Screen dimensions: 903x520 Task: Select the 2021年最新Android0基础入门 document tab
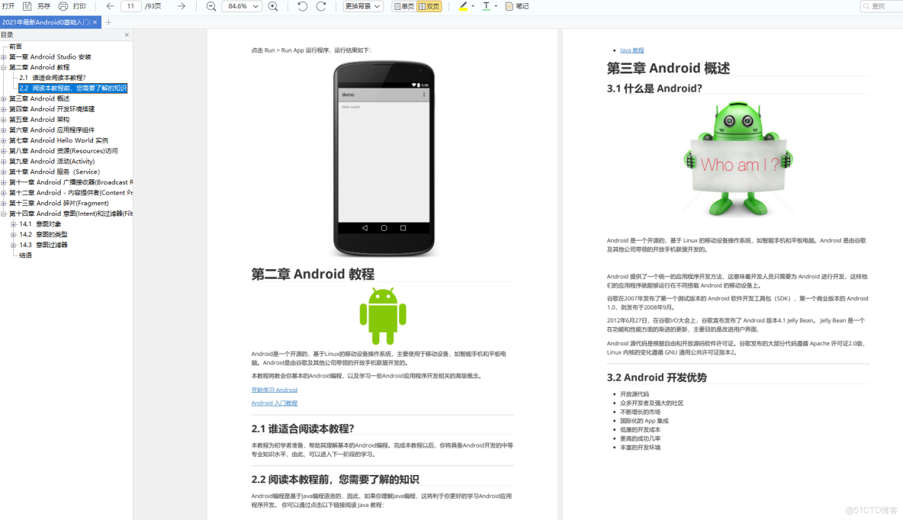[46, 22]
